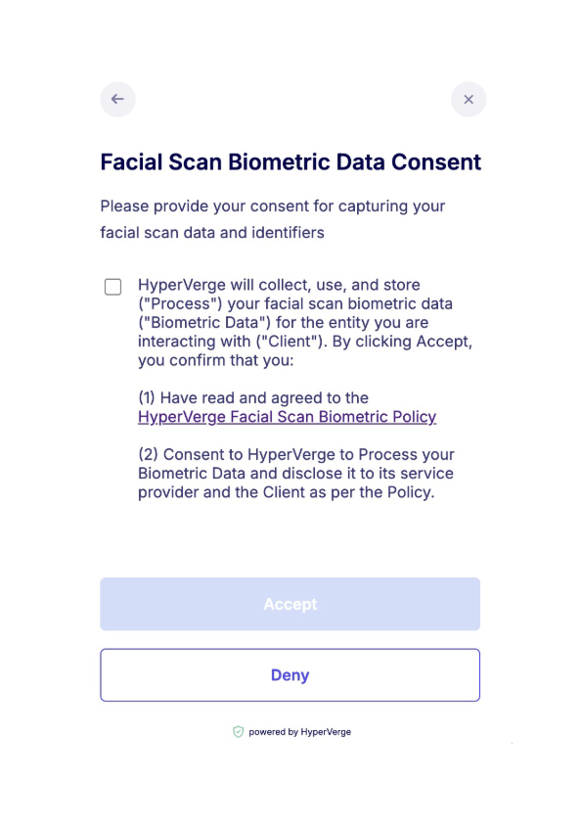Click the '("Process") your facial scan biometric data' line
Screen dimensions: 581x828
pyautogui.click(x=295, y=303)
